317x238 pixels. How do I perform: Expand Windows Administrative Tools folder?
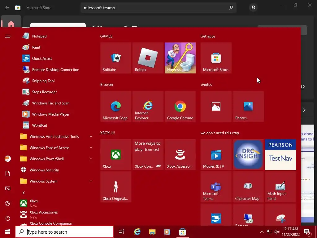coord(57,137)
